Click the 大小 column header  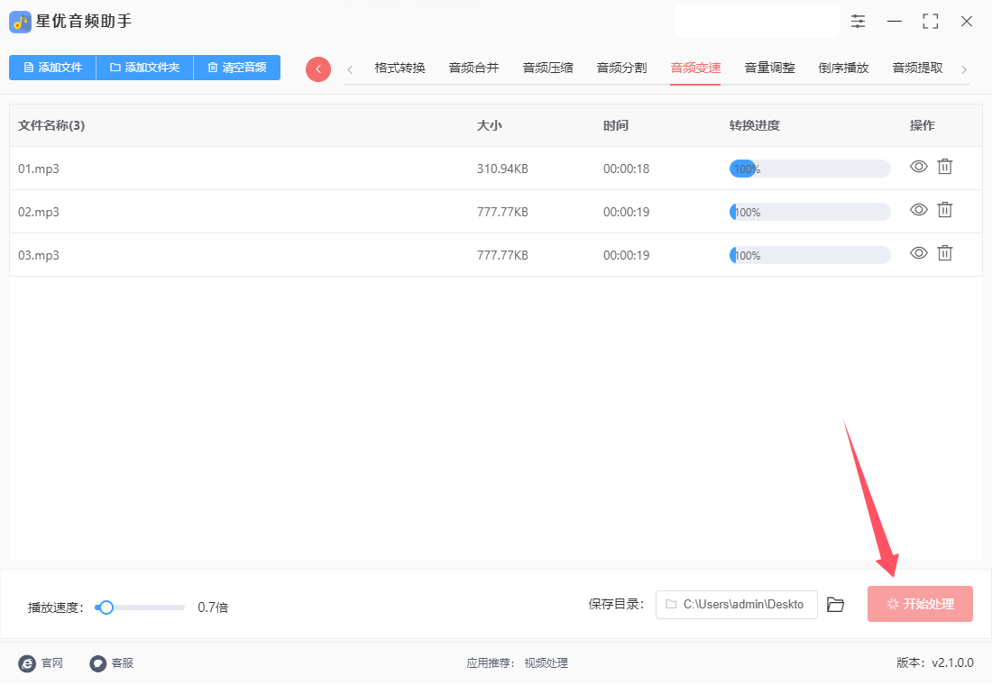[489, 125]
